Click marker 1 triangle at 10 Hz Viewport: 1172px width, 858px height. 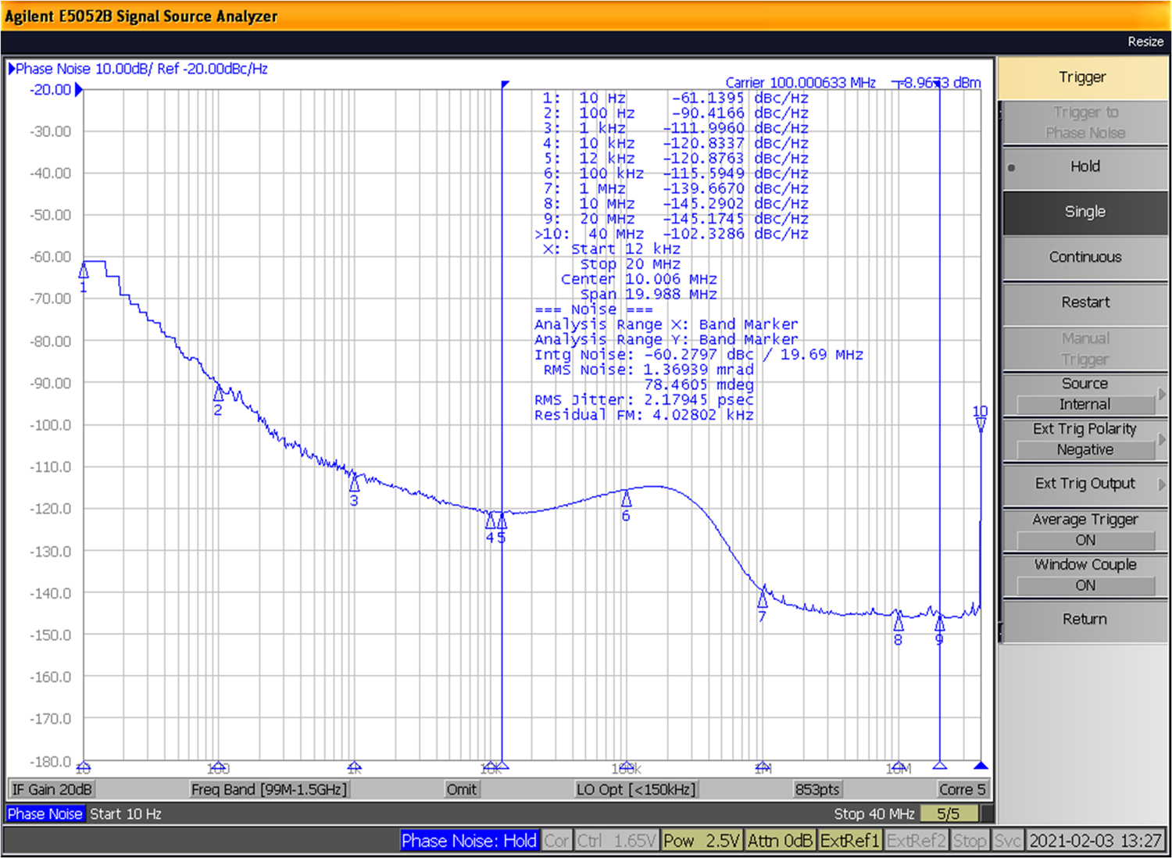[x=84, y=270]
